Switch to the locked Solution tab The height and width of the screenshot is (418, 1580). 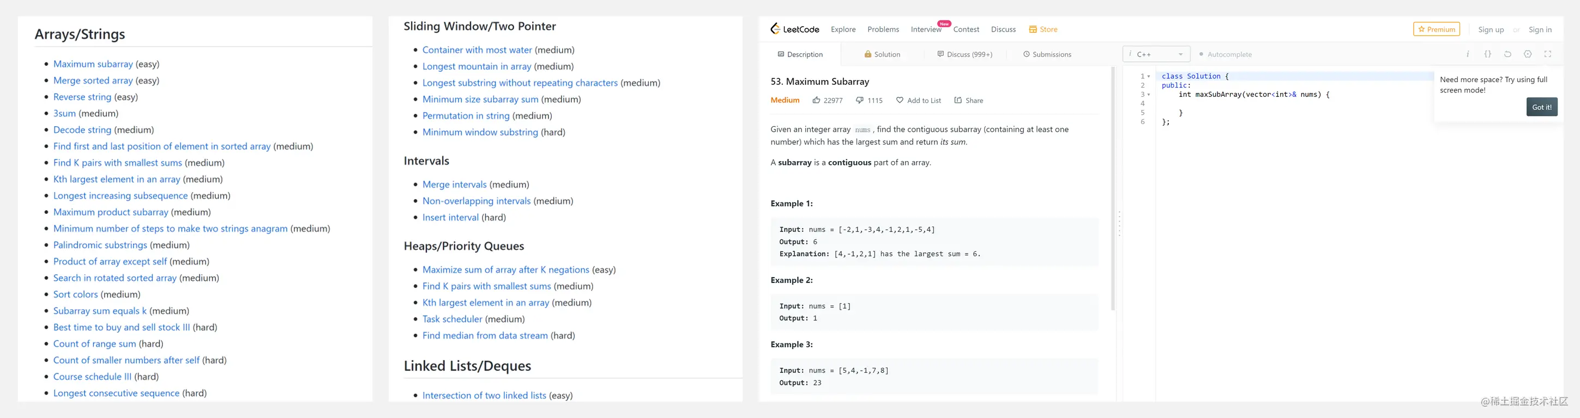[x=882, y=54]
